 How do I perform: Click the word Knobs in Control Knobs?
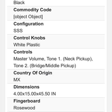click(x=38, y=38)
